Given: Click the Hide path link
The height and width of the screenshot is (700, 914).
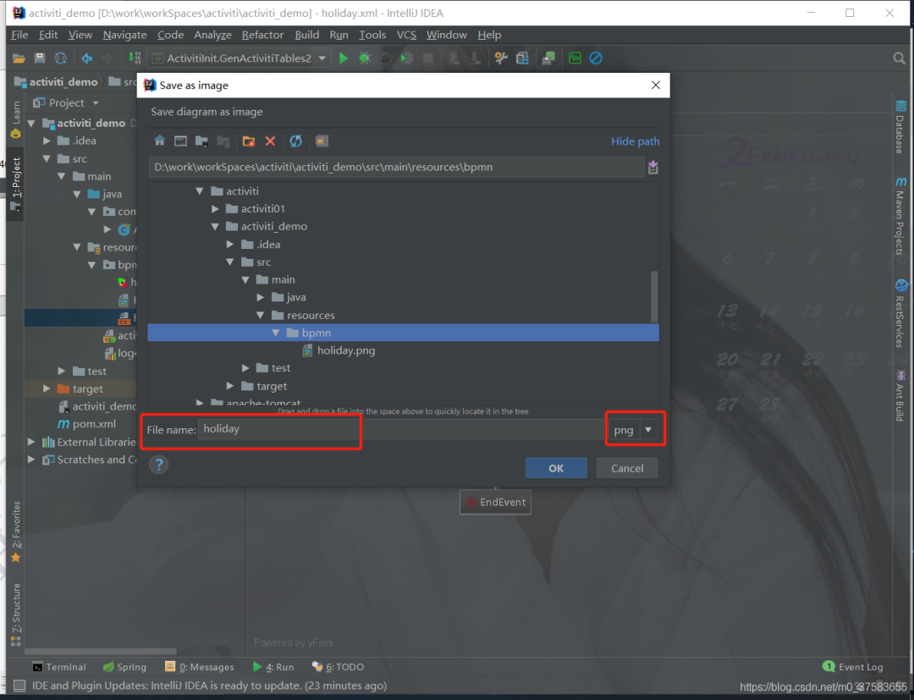Looking at the screenshot, I should (636, 141).
